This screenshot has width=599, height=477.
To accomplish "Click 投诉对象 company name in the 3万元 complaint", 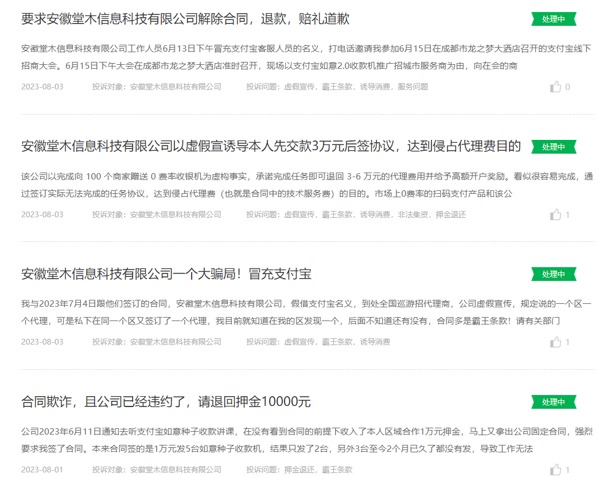I will [x=176, y=215].
